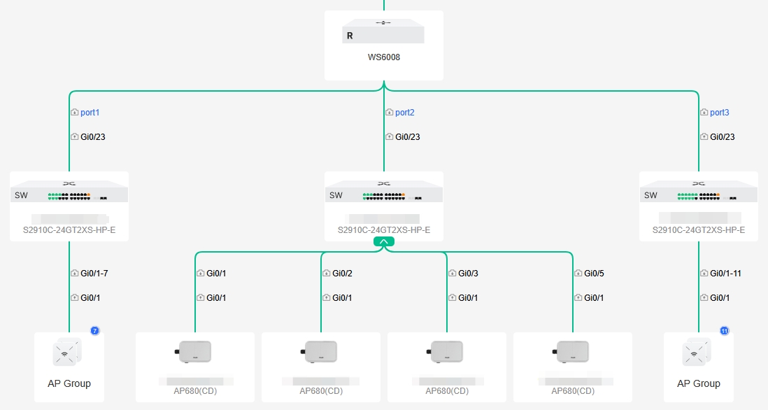Viewport: 768px width, 410px height.
Task: Click the Gi0/23 label below port1
Action: click(93, 136)
